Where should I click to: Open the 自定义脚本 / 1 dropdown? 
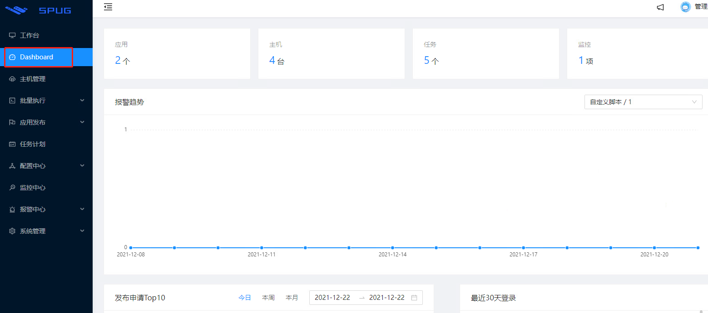coord(643,102)
